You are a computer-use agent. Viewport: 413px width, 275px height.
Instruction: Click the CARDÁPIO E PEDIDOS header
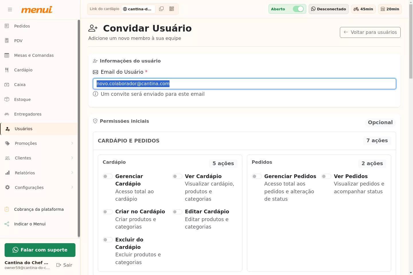[x=128, y=141]
